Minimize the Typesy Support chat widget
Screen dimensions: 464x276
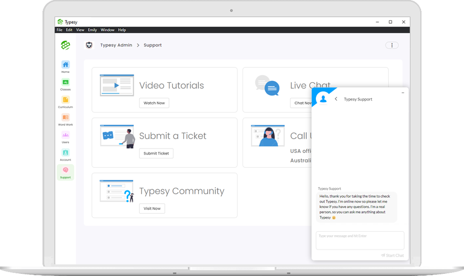pos(403,93)
